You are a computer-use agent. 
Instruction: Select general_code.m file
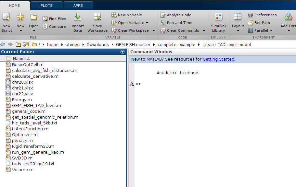29,111
